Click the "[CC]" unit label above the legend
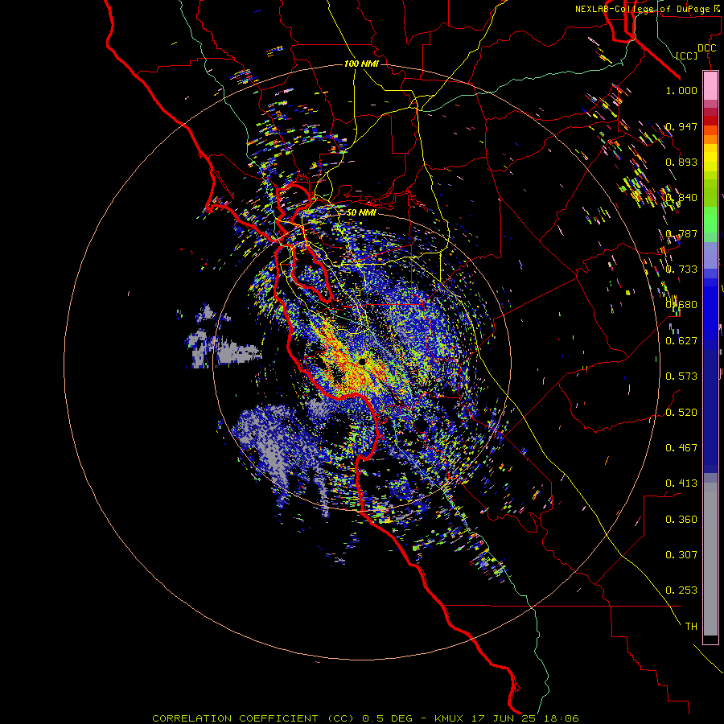This screenshot has width=724, height=724. click(687, 56)
